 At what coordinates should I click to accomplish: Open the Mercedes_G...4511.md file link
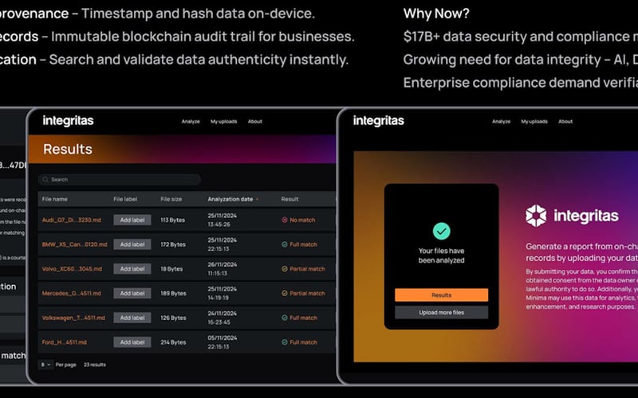point(72,293)
